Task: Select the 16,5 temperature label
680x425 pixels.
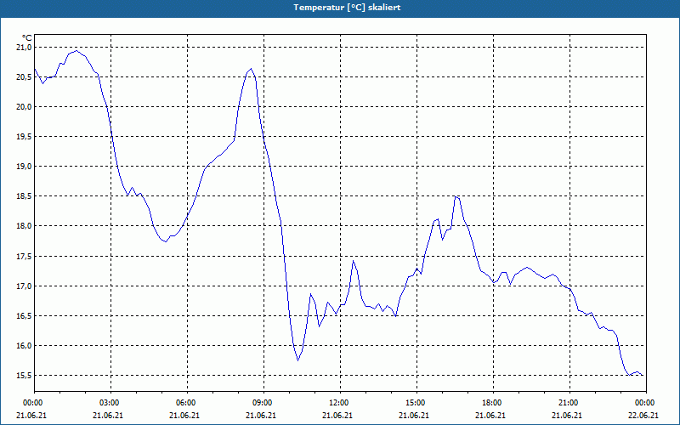Action: tap(25, 316)
